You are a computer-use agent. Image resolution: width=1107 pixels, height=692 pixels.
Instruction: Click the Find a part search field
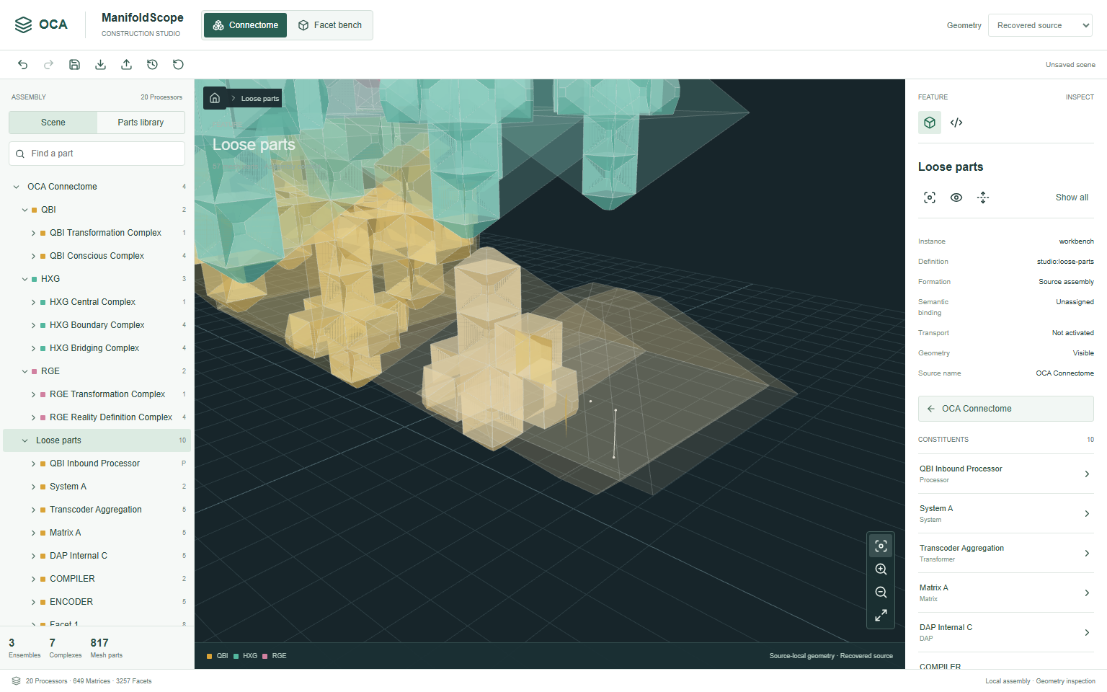(x=97, y=154)
